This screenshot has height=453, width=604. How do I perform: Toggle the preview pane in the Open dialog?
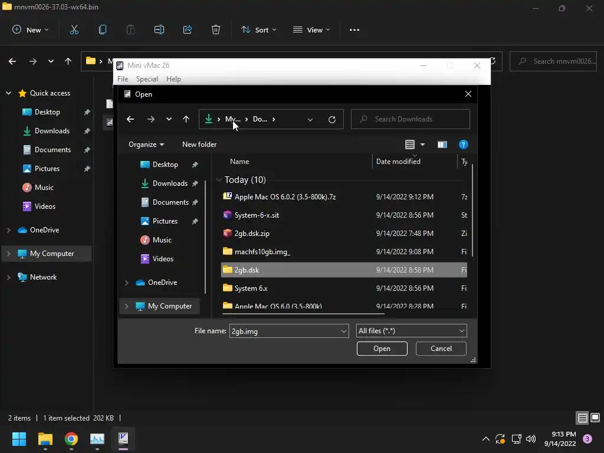(442, 145)
